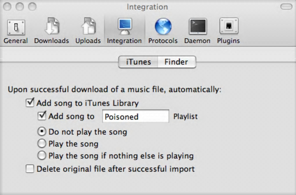
Task: Click the window minimize button
Action: pos(20,7)
